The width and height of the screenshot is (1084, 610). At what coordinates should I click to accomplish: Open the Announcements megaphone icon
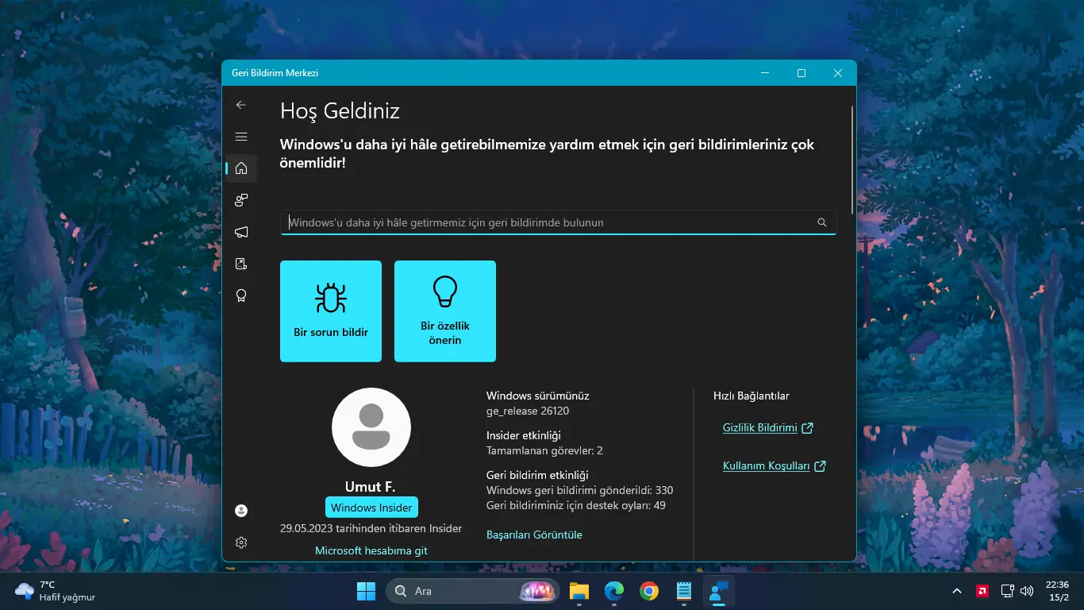(241, 232)
